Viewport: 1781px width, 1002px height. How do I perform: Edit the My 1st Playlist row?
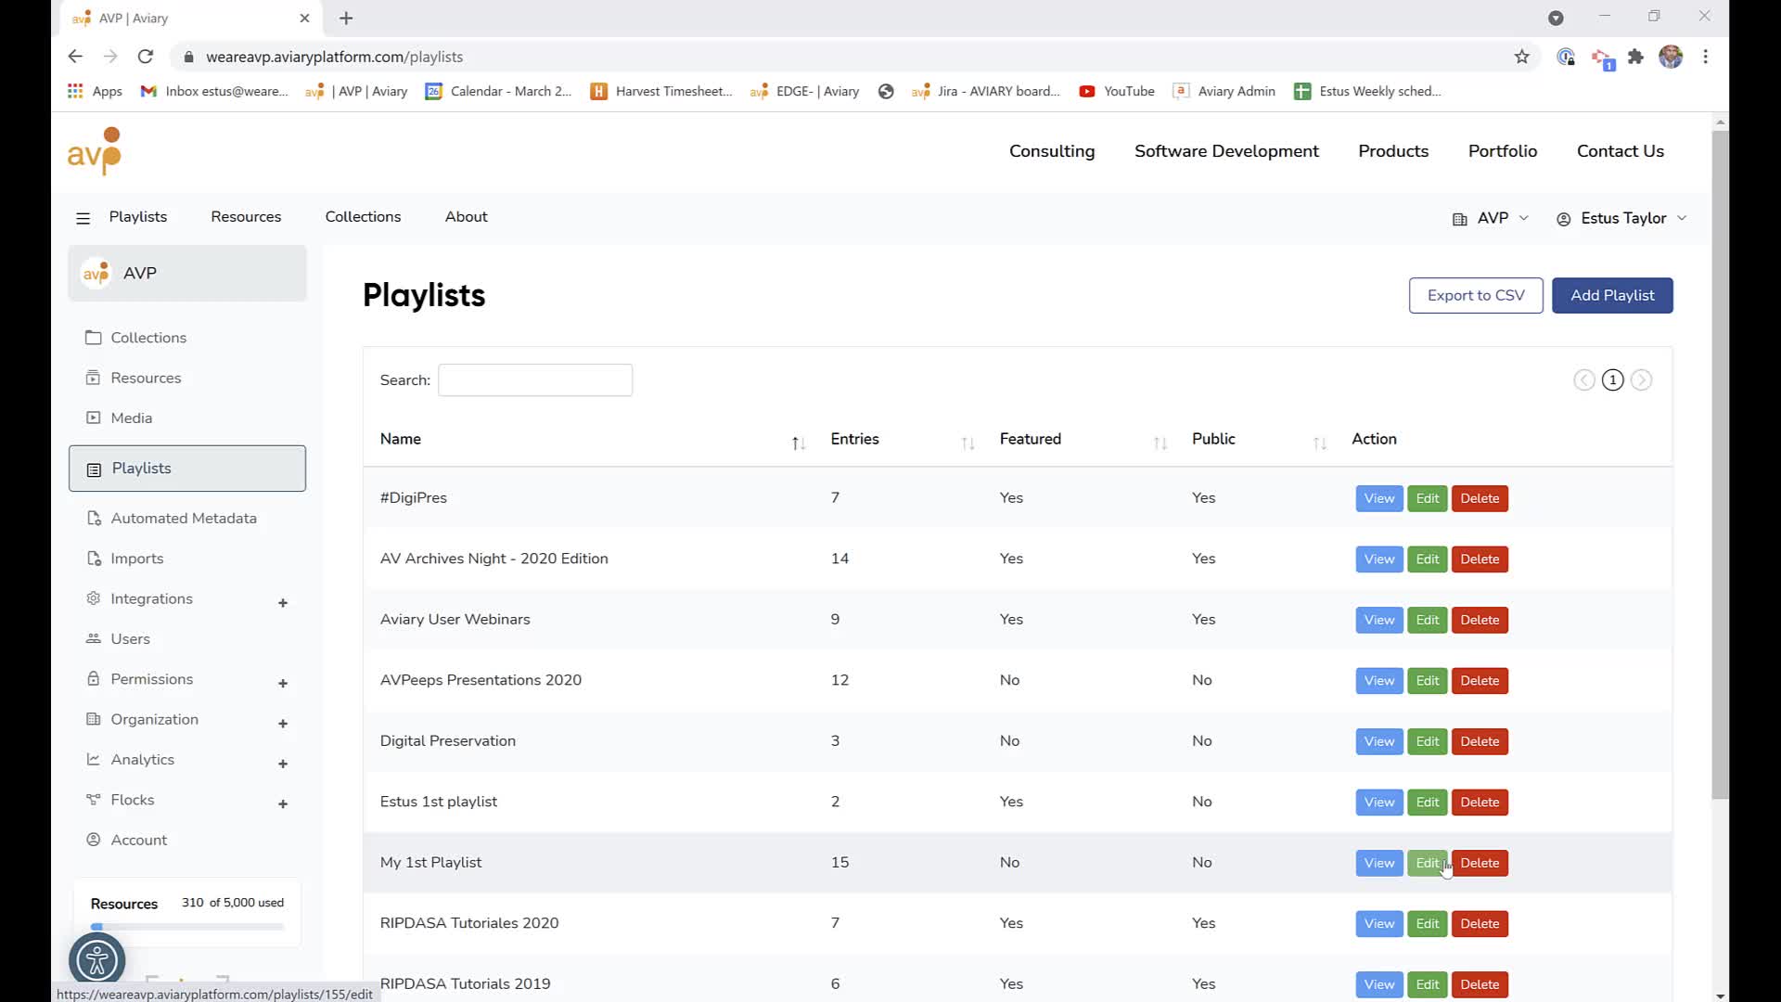(x=1427, y=863)
